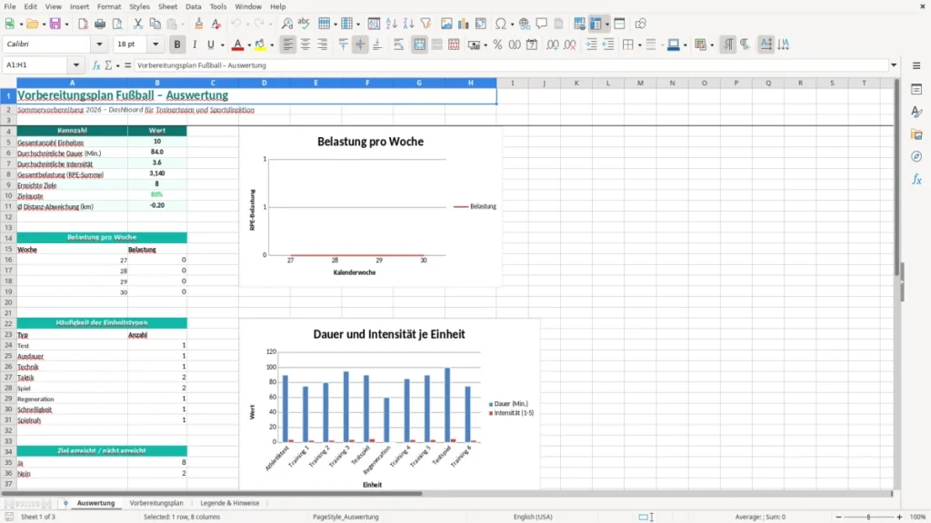The height and width of the screenshot is (523, 931).
Task: Open background color dropdown arrow
Action: pyautogui.click(x=272, y=45)
